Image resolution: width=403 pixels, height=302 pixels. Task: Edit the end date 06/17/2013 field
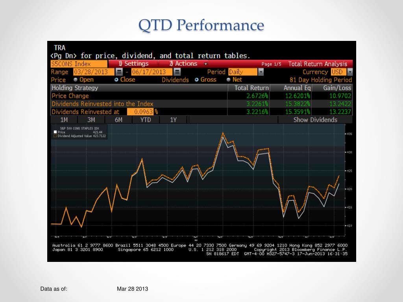pos(152,72)
